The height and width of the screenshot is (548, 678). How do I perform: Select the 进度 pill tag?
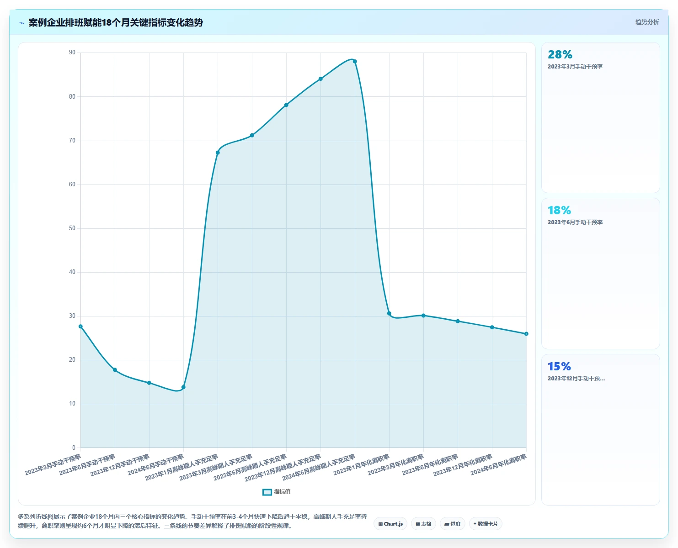tap(453, 524)
